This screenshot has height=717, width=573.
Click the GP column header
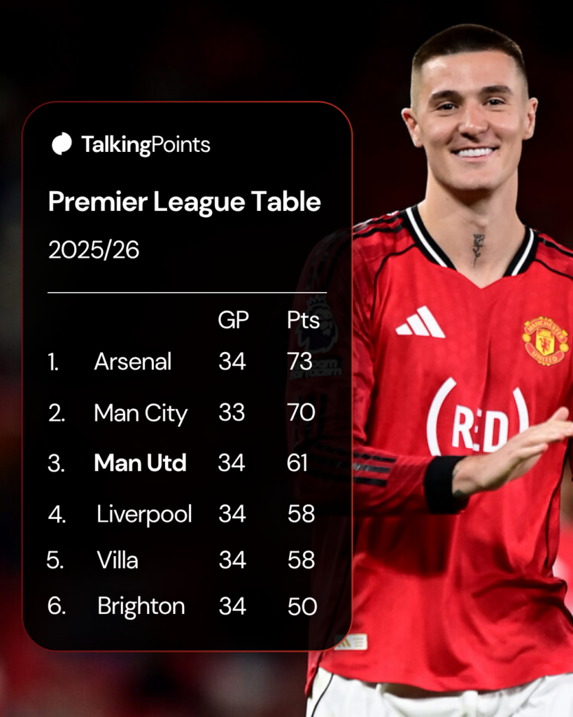[233, 321]
